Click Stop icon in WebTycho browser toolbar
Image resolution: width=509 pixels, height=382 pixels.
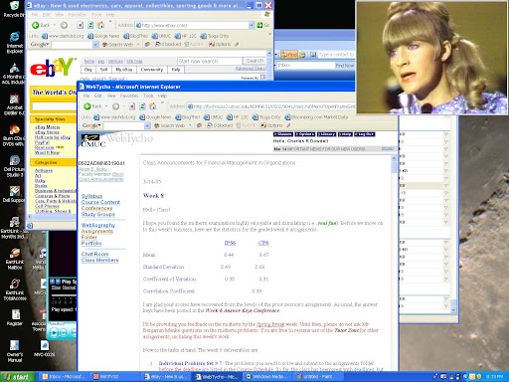tap(132, 106)
